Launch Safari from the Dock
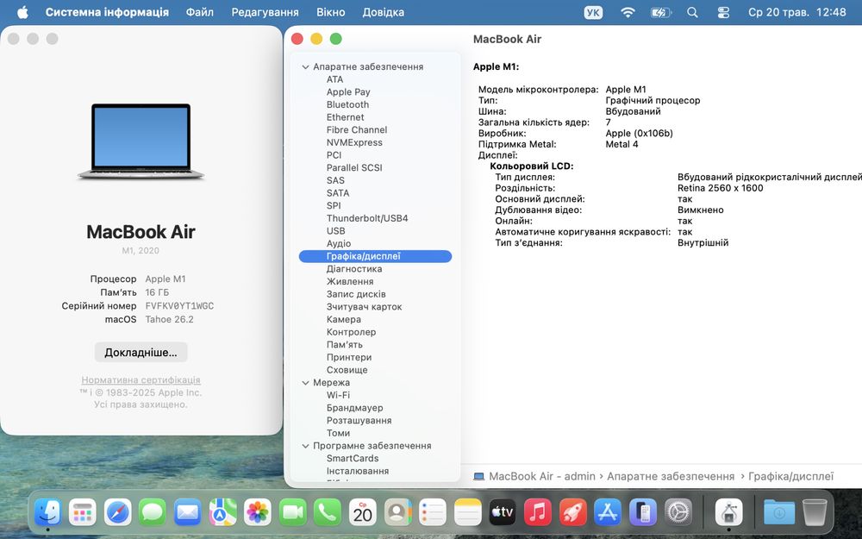Screen dimensions: 862x539 [x=117, y=512]
